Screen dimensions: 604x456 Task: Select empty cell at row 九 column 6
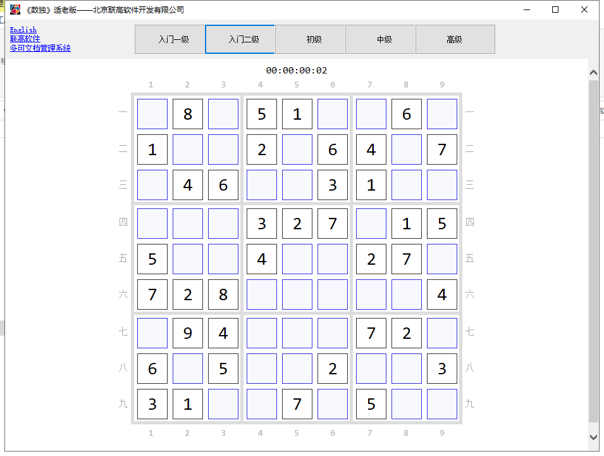(x=333, y=404)
